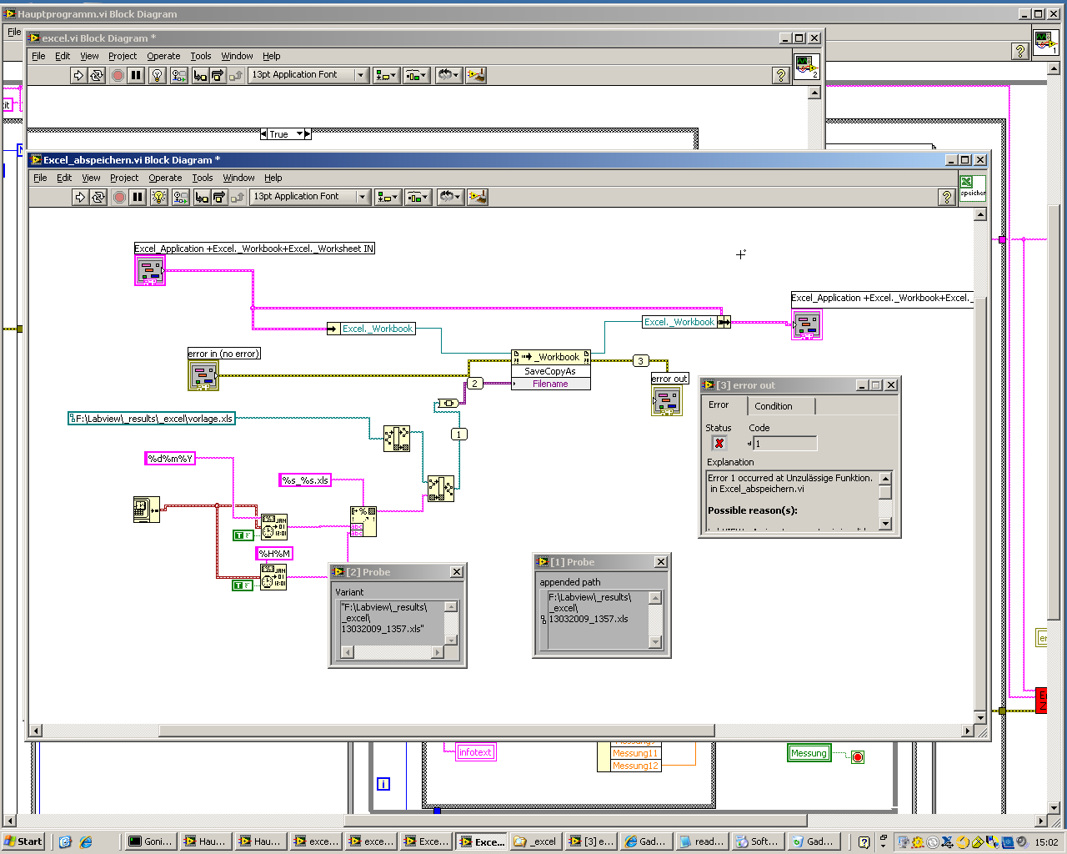
Task: Click Abort Execution in Excel_abspeichern toolbar
Action: click(x=119, y=197)
